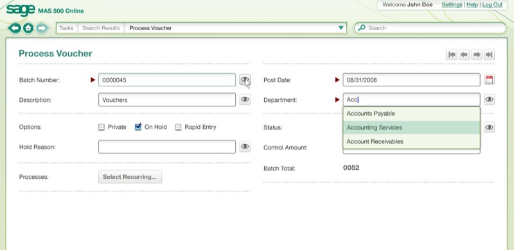The image size is (514, 250).
Task: Click the Welcome John Doe text
Action: 407,4
